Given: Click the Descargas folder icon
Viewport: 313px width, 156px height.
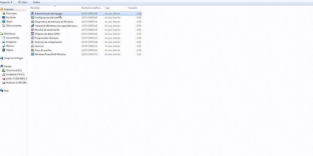Looking at the screenshot, I should (4, 13).
